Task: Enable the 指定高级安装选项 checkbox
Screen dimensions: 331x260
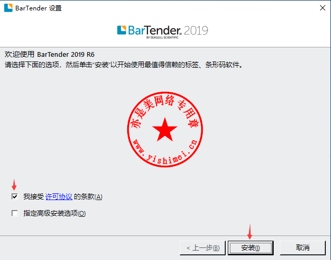Action: 15,213
